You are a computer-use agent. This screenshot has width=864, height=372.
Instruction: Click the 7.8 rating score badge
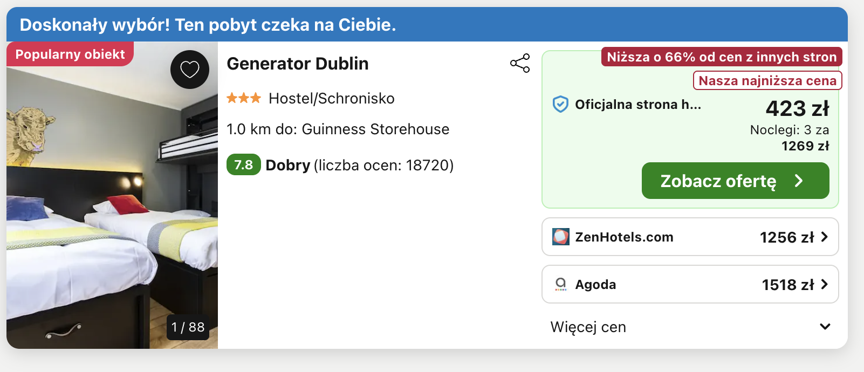pyautogui.click(x=244, y=164)
